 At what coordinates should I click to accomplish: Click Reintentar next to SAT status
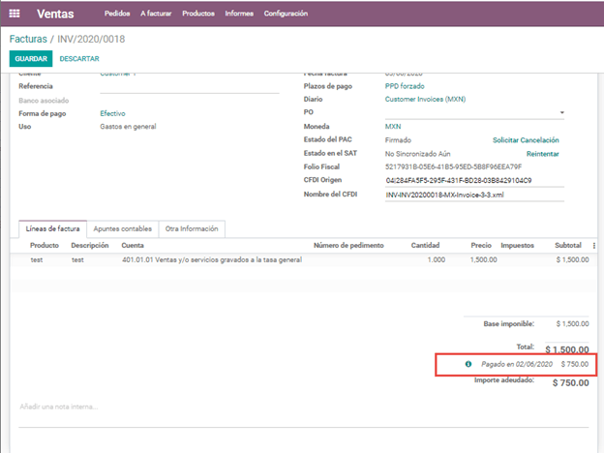542,154
